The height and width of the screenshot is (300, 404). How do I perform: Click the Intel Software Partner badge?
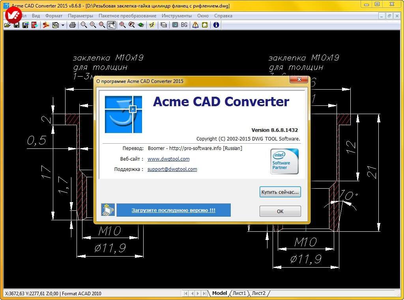click(x=284, y=161)
